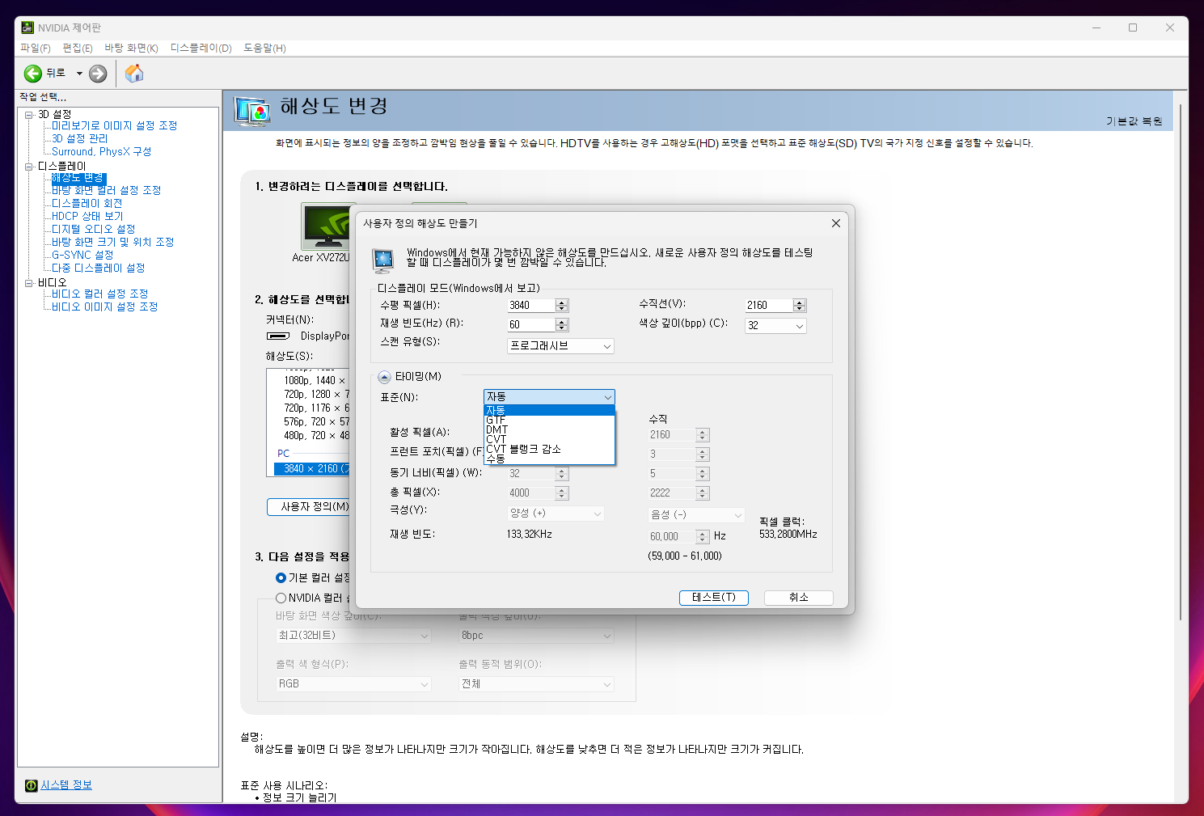This screenshot has height=816, width=1204.
Task: Open the 편집(E) menu
Action: pos(78,49)
